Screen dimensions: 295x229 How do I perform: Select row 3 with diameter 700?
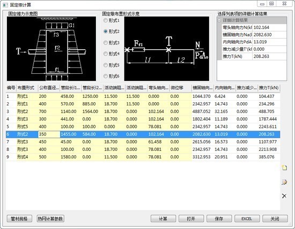pos(143,111)
